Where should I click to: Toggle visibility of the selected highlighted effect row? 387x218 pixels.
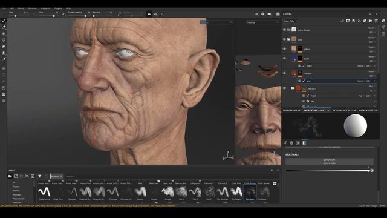tap(299, 81)
